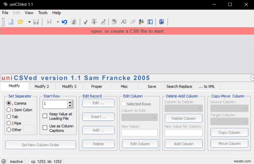
Task: Click the split columns toolbar icon
Action: (94, 22)
